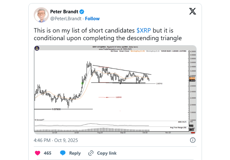The width and height of the screenshot is (230, 160).
Task: Click the Peter Brandt display name
Action: (64, 12)
